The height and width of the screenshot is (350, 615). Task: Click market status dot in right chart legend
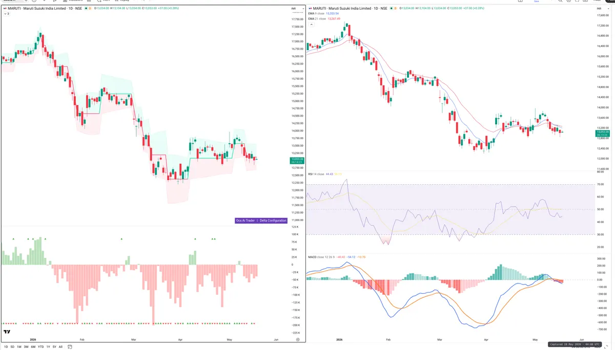(x=392, y=9)
